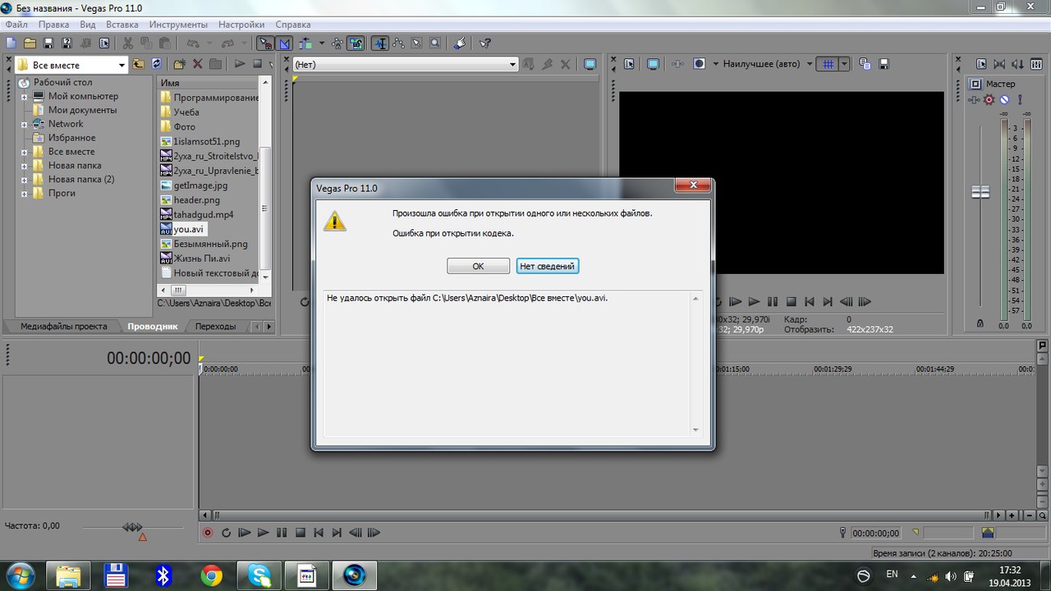Refresh the explorer file list

tap(156, 64)
